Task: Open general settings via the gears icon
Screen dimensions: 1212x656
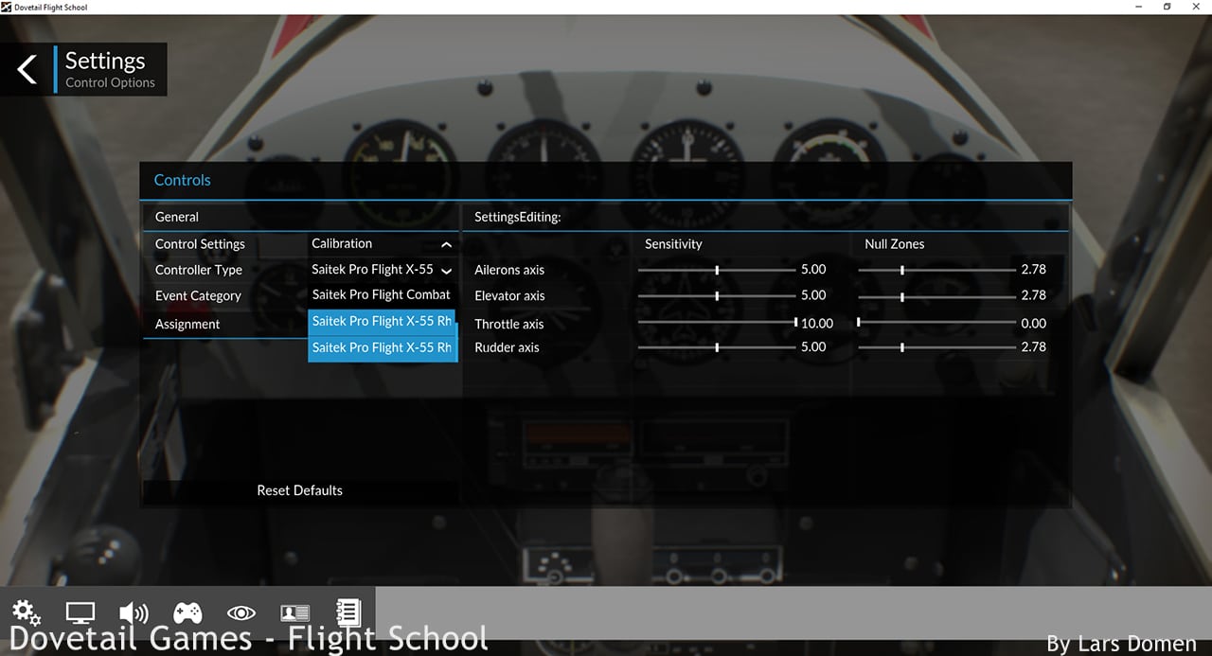Action: tap(27, 612)
